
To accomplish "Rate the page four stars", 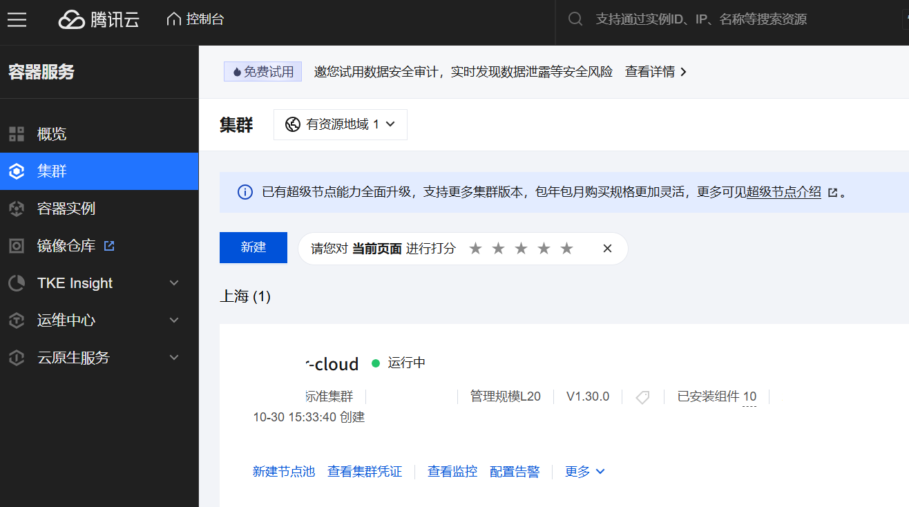I will pyautogui.click(x=544, y=249).
